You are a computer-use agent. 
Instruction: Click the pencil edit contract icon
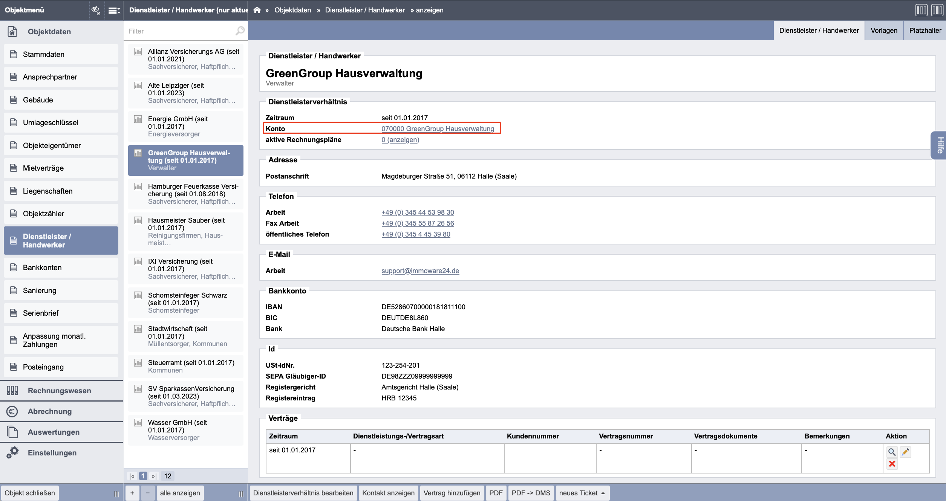tap(905, 452)
